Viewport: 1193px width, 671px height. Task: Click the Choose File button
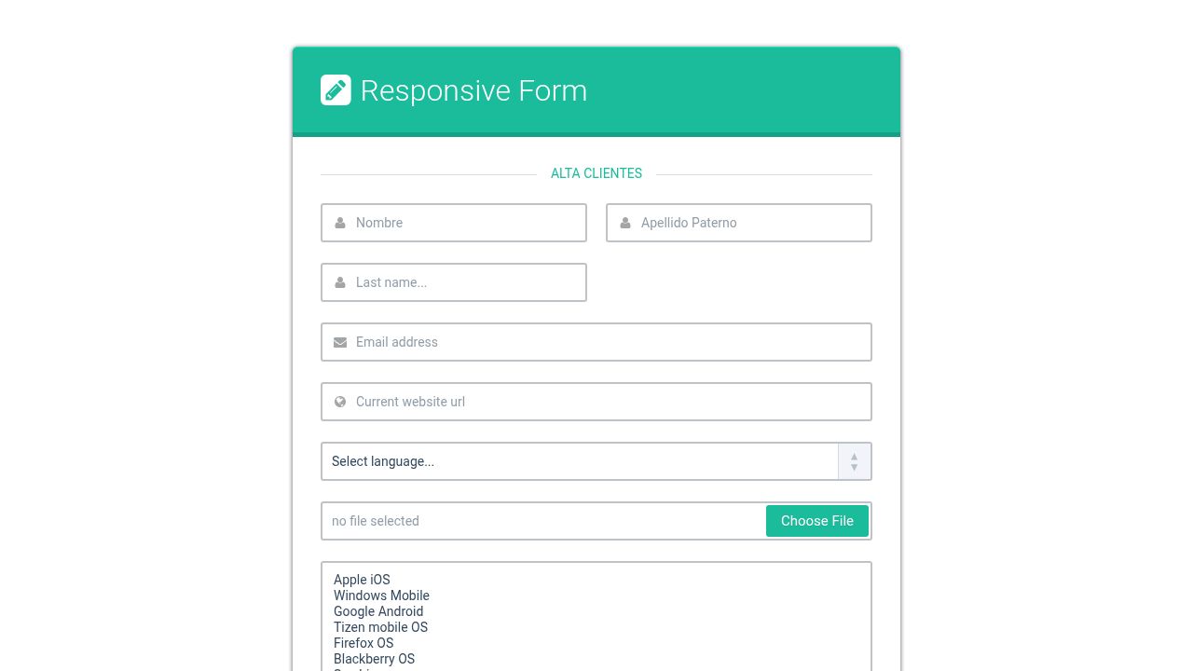point(817,521)
